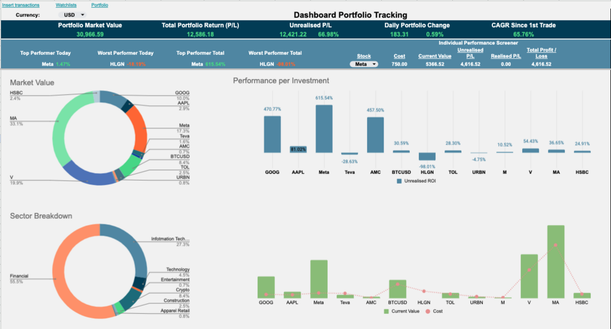
Task: Click the Market Value chart title
Action: pyautogui.click(x=32, y=83)
